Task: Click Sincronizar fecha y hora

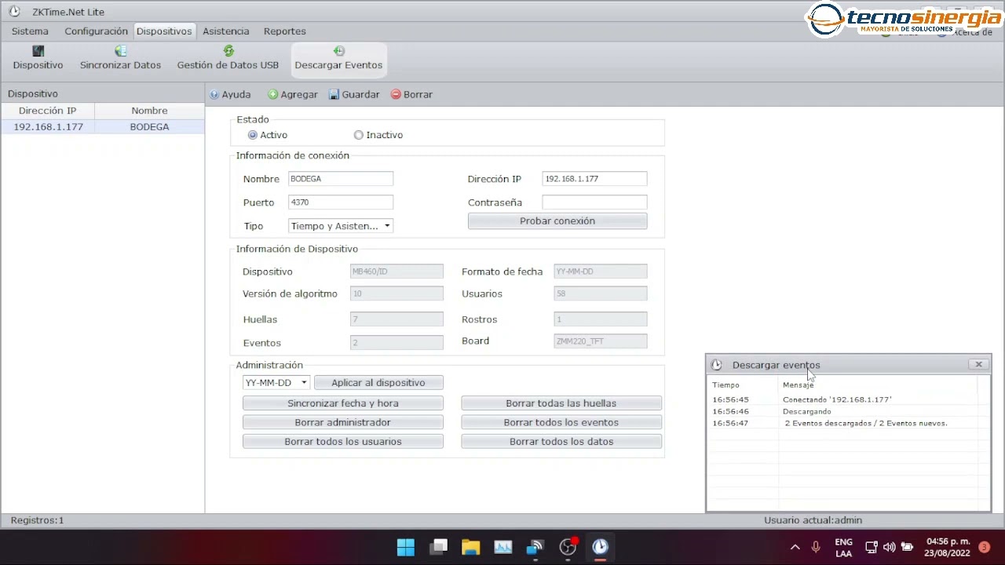Action: coord(343,403)
